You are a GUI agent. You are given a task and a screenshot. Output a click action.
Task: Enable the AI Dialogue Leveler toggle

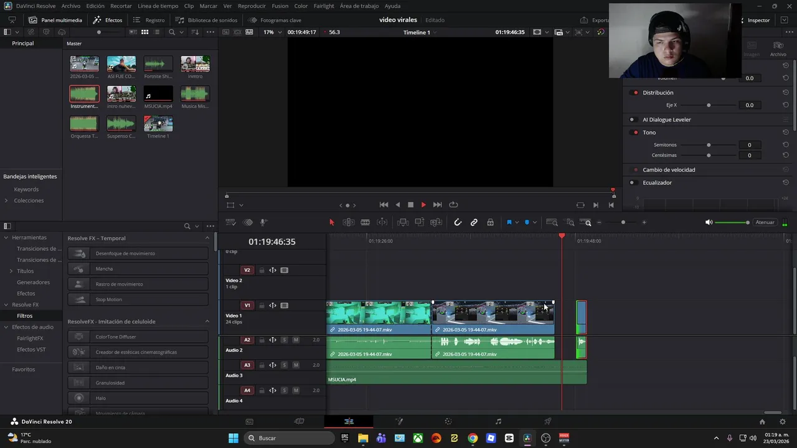(x=632, y=119)
